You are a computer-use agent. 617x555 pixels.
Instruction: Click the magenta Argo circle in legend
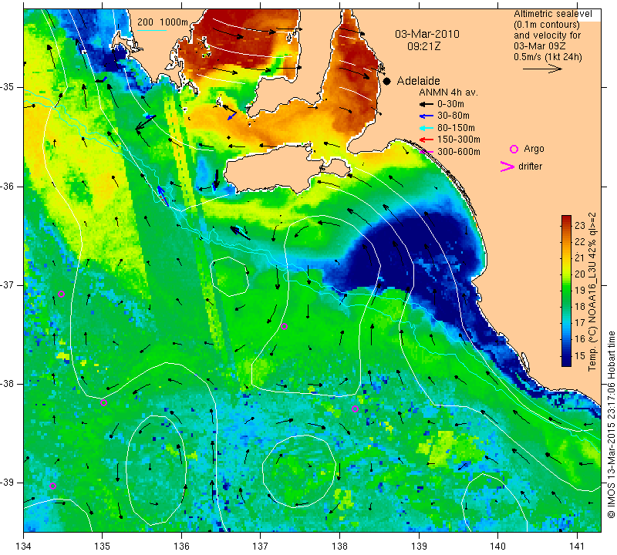pyautogui.click(x=514, y=149)
